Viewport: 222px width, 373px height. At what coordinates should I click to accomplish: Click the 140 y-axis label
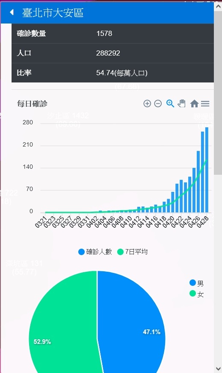pyautogui.click(x=28, y=167)
